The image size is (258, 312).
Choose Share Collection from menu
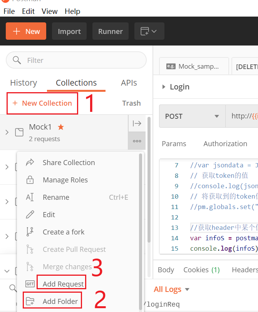point(69,163)
